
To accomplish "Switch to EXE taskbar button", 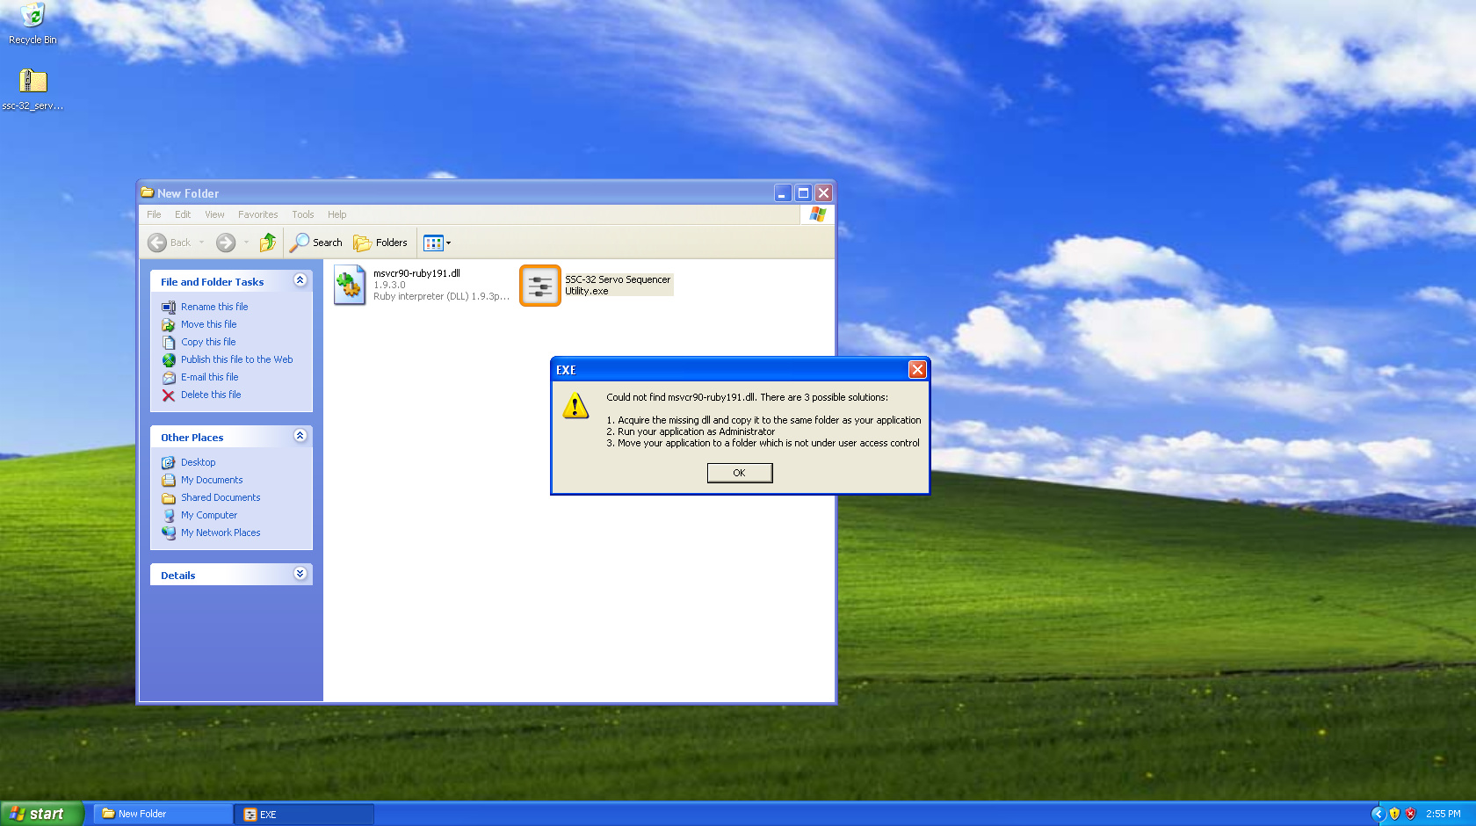I will [305, 815].
